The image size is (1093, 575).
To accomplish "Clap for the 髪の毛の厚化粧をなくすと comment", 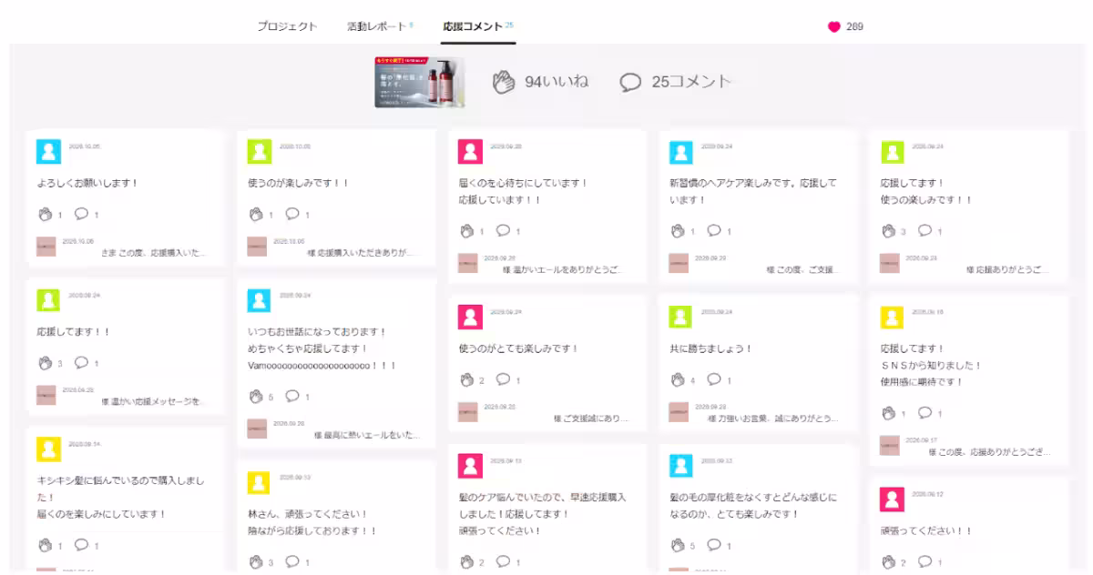I will 678,546.
